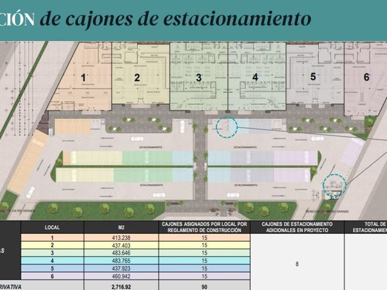
Task: Click the dashed teal circle near local 4
Action: click(x=227, y=127)
